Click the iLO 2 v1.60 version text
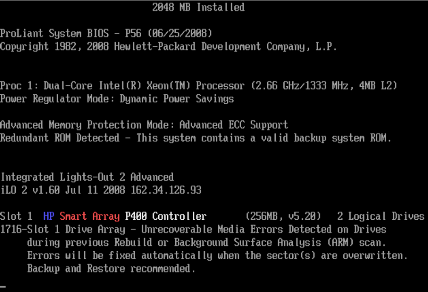 30,190
